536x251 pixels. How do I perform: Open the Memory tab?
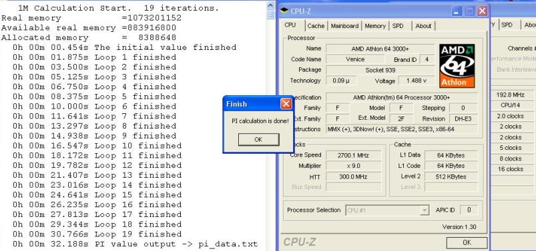click(x=375, y=26)
